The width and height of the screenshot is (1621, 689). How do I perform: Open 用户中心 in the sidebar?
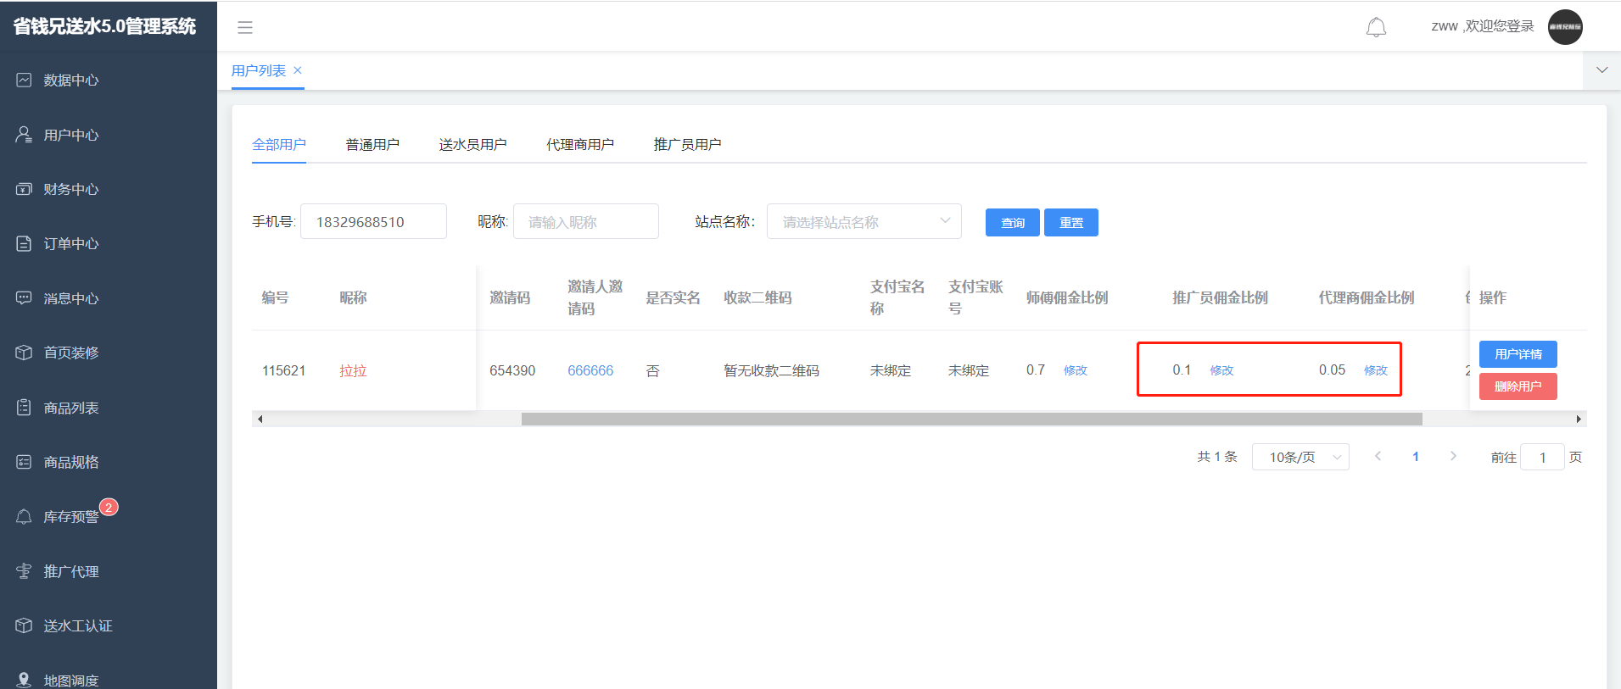(x=71, y=136)
